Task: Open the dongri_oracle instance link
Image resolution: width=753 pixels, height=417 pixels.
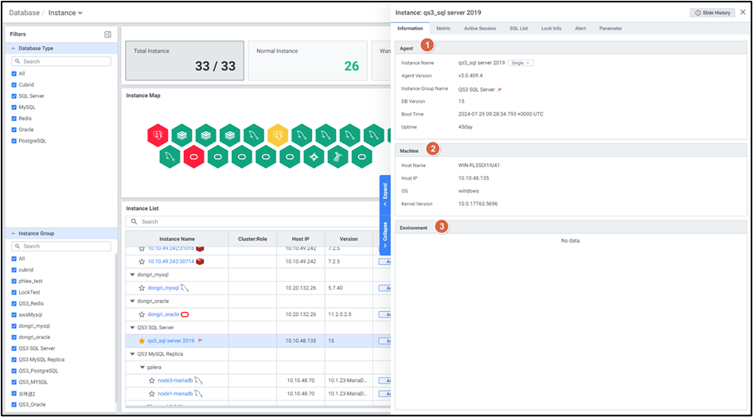Action: pos(163,314)
